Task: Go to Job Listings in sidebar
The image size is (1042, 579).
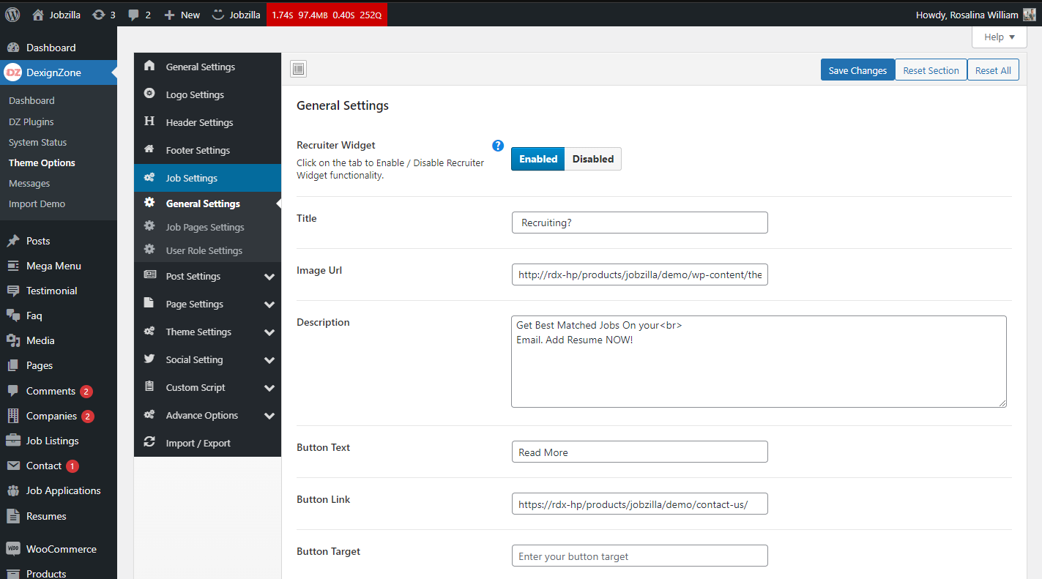Action: point(52,441)
